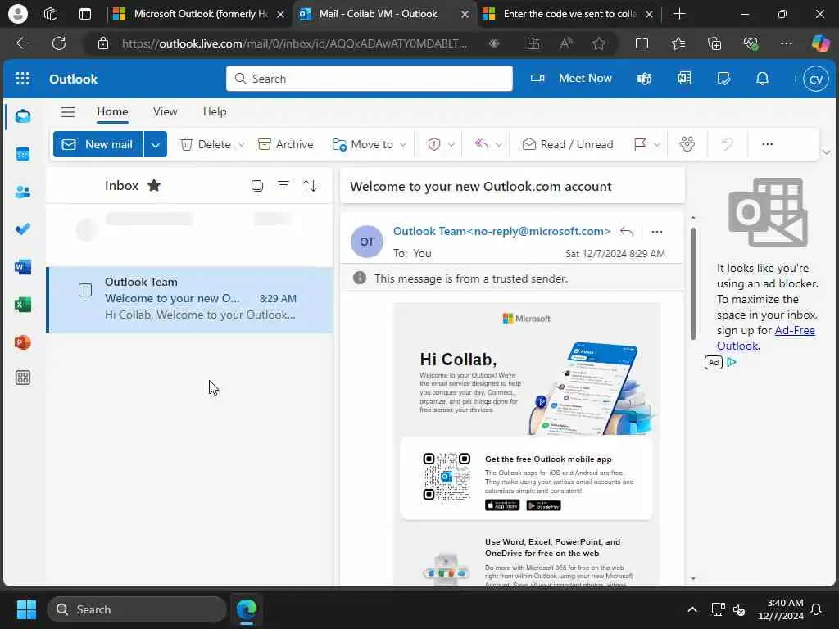Click the Teams chat icon in header
The height and width of the screenshot is (629, 839).
tap(644, 79)
